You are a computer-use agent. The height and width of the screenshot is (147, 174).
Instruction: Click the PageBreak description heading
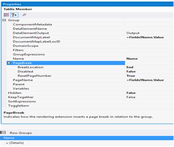pyautogui.click(x=14, y=113)
